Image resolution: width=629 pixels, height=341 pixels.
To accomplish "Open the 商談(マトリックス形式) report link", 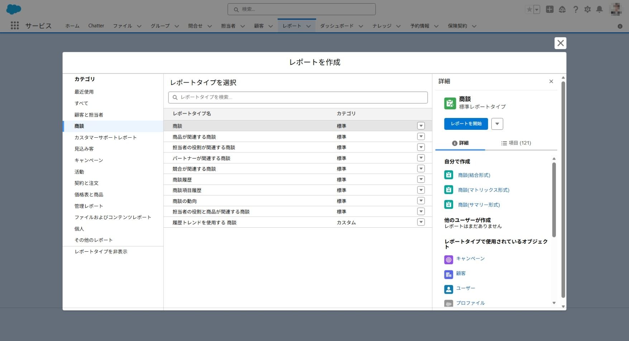I will pos(483,190).
